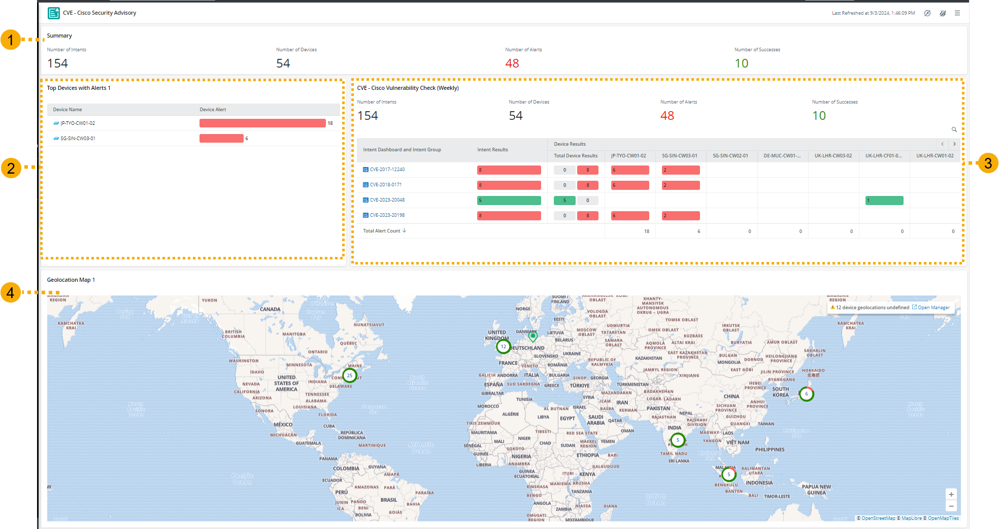Open Manager link for undefined geolocations
Image resolution: width=999 pixels, height=529 pixels.
tap(933, 308)
